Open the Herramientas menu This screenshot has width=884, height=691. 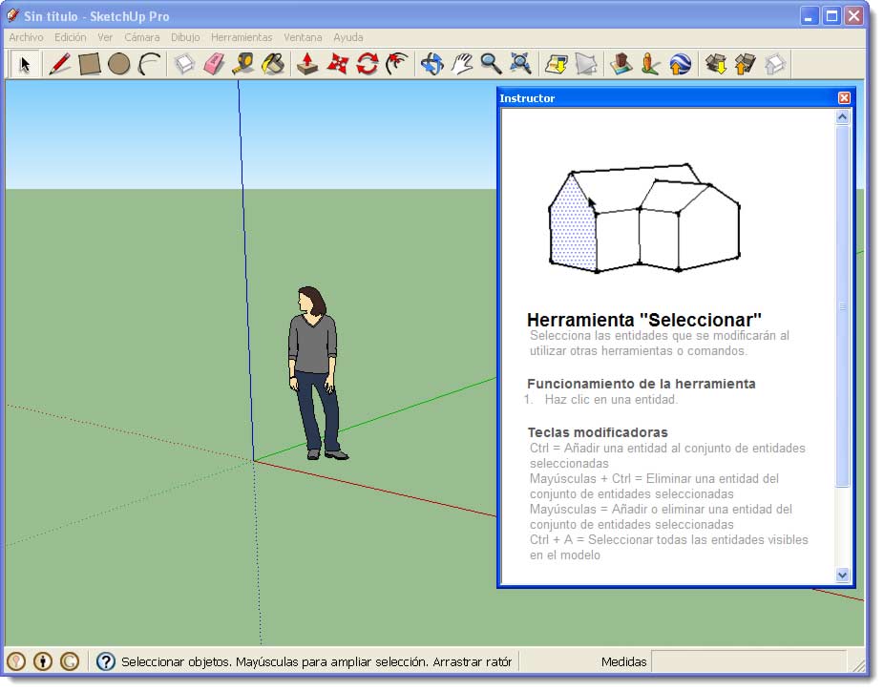pyautogui.click(x=242, y=37)
